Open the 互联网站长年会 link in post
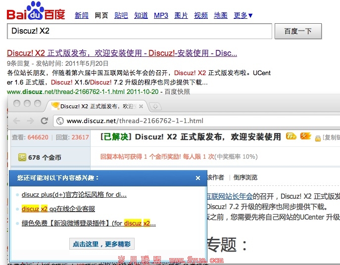 230,196
